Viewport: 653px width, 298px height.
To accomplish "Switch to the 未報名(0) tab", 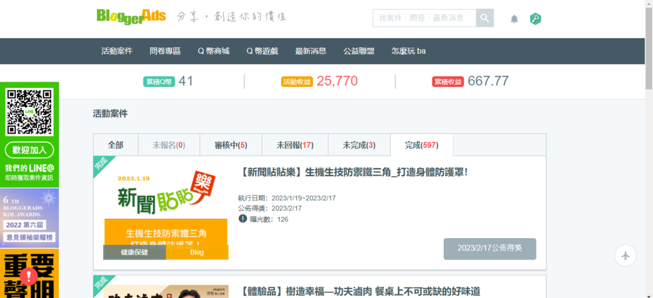I will tap(169, 145).
